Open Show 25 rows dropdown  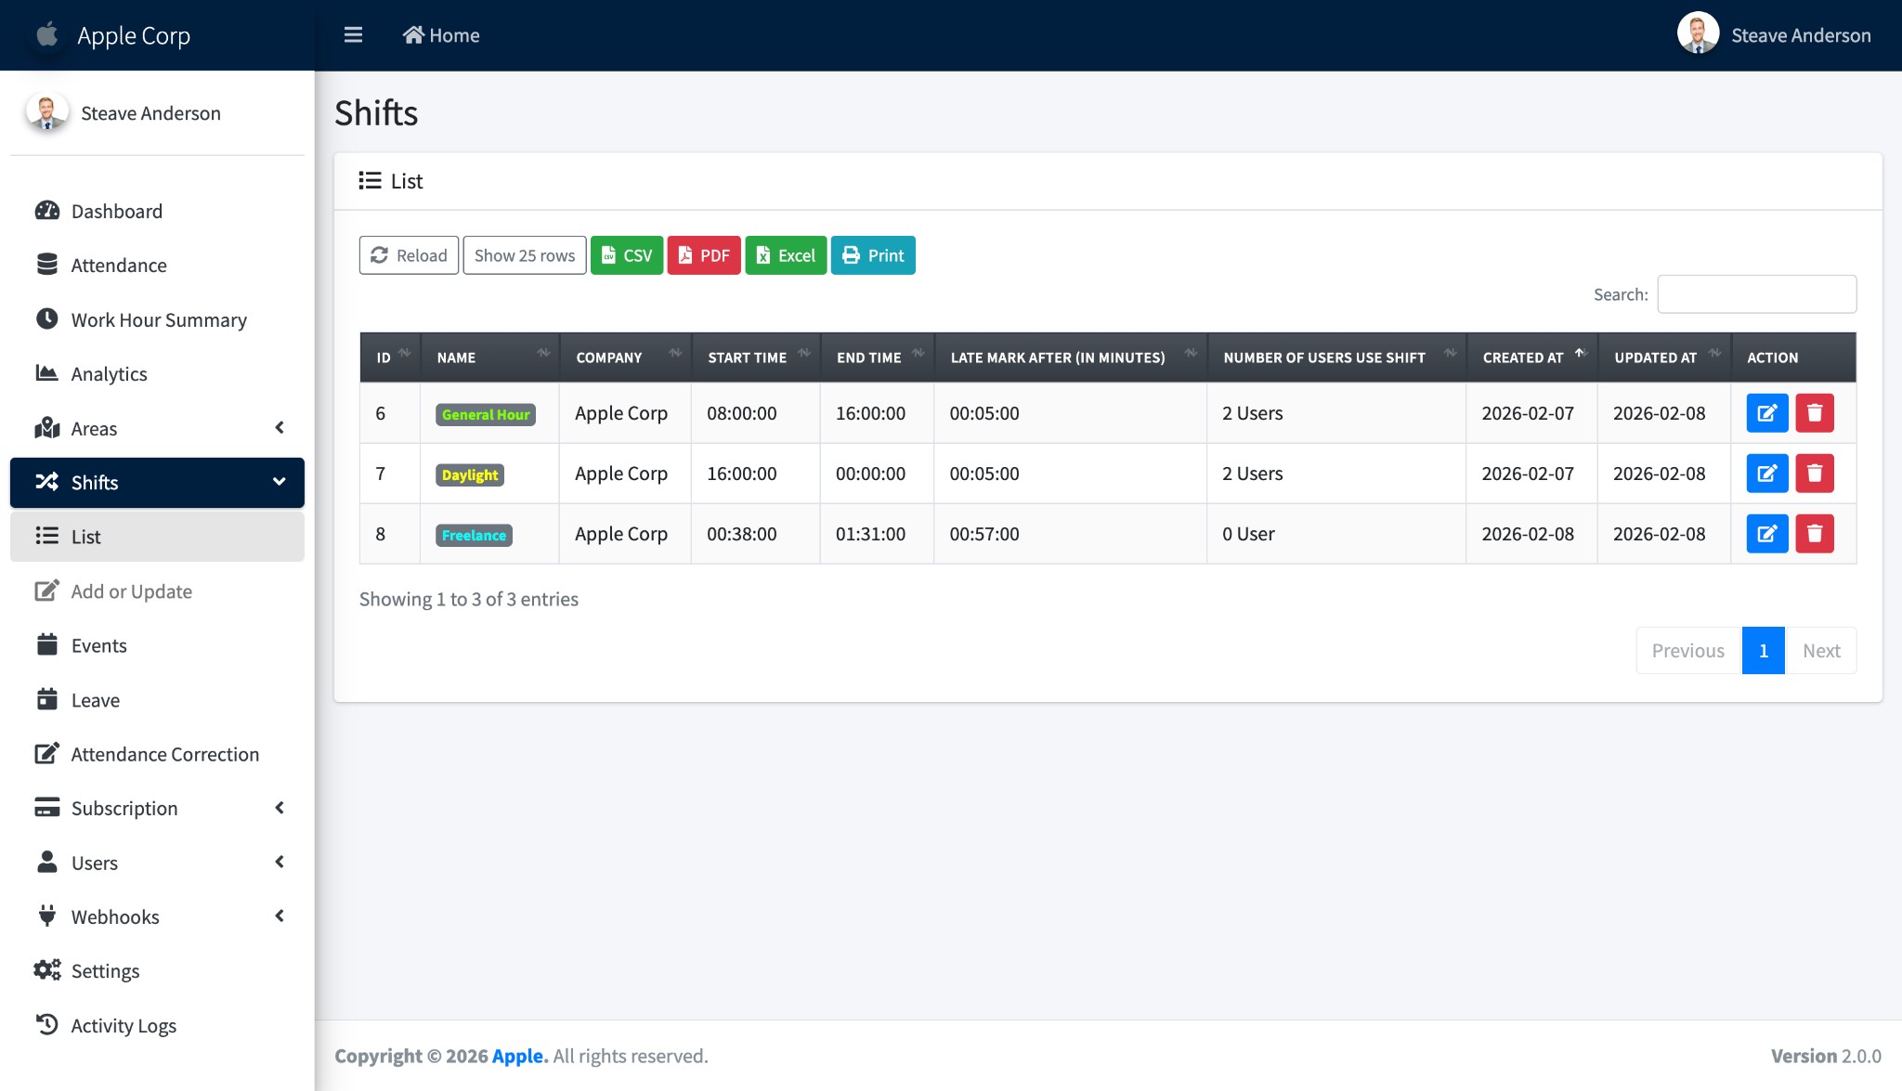click(x=524, y=255)
